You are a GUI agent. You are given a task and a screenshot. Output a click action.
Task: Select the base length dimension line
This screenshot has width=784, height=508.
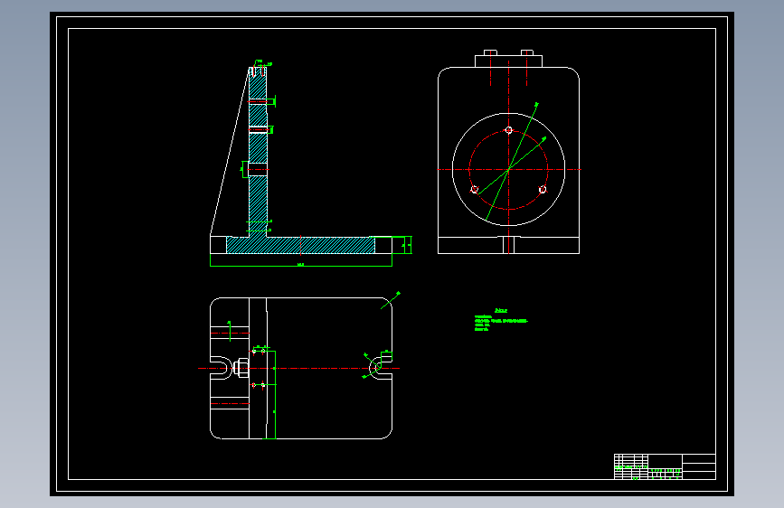(x=301, y=266)
